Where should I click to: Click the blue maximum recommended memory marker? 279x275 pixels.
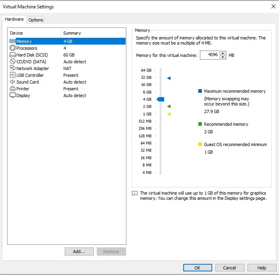pyautogui.click(x=169, y=78)
